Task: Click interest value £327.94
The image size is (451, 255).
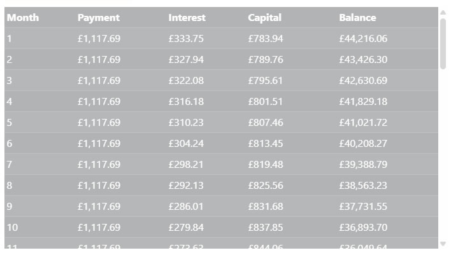Action: 186,60
